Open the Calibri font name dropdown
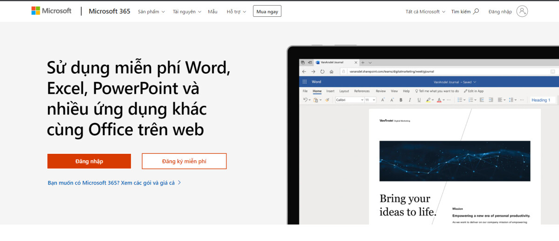This screenshot has width=559, height=241. pos(349,100)
